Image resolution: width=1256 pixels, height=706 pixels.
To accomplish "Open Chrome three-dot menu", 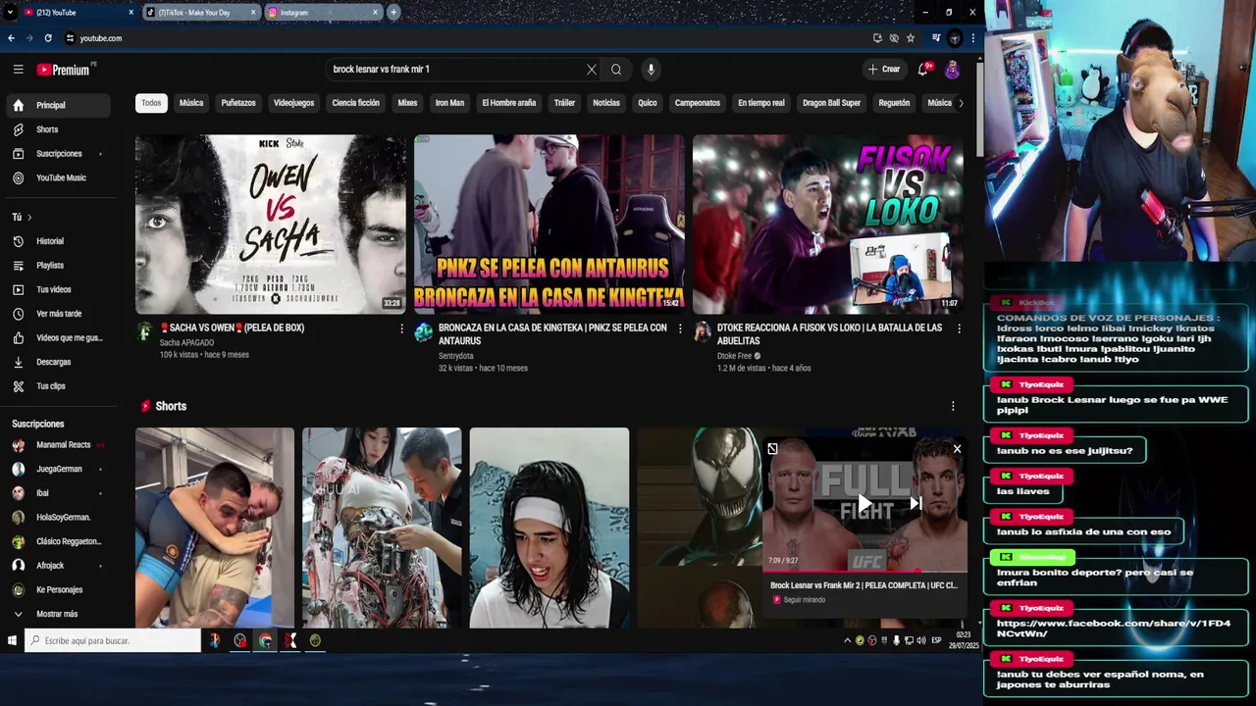I will point(972,38).
